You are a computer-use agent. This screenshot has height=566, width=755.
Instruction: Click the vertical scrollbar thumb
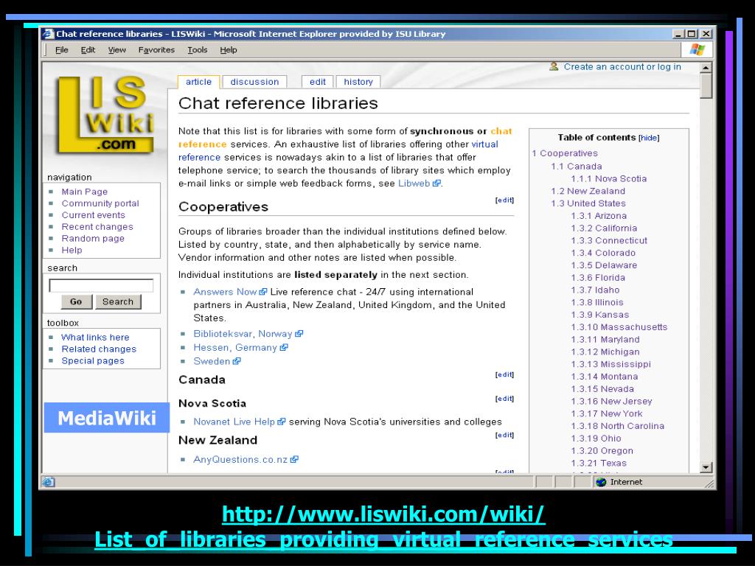coord(706,85)
